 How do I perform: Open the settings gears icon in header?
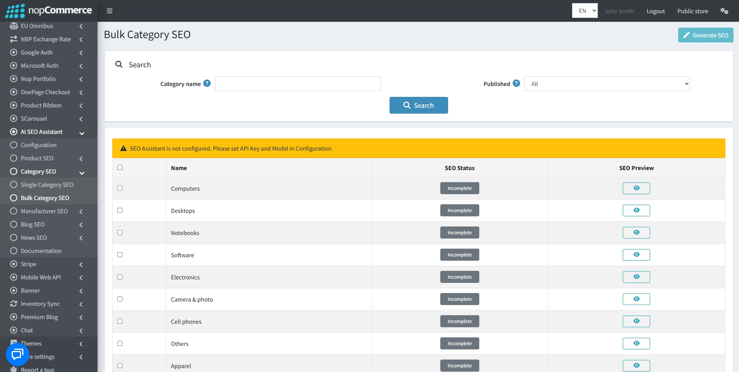(724, 11)
